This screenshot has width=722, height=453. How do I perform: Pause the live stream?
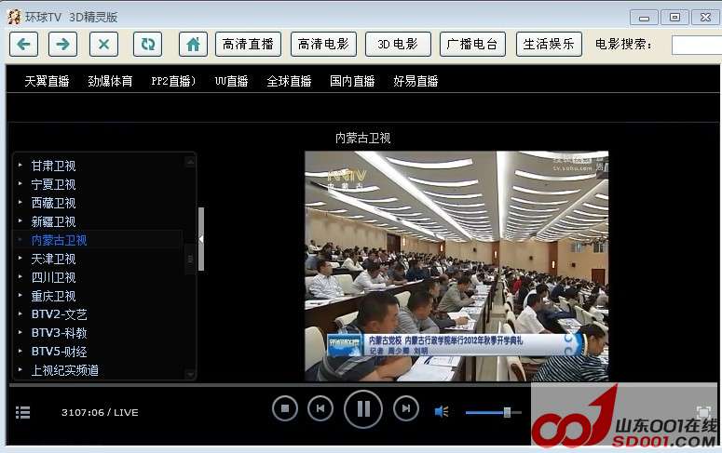(x=363, y=409)
